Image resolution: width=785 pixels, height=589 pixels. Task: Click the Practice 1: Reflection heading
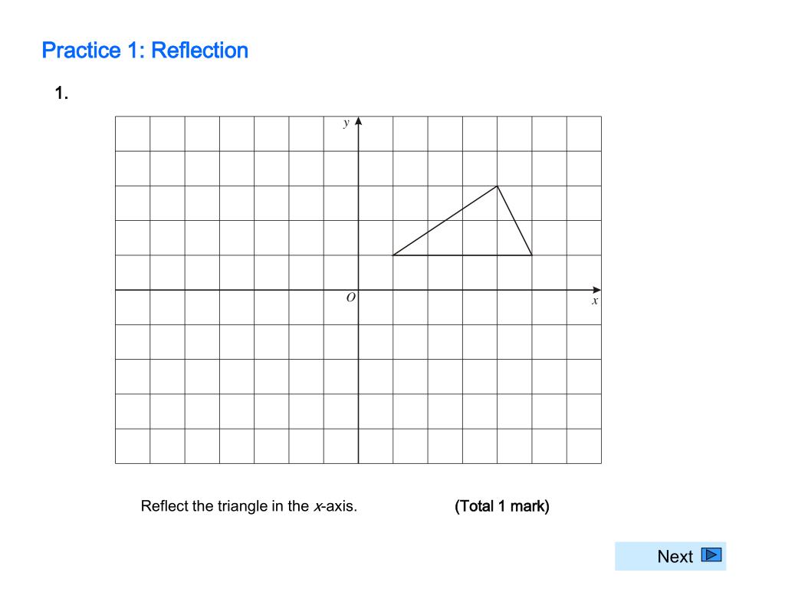[145, 51]
